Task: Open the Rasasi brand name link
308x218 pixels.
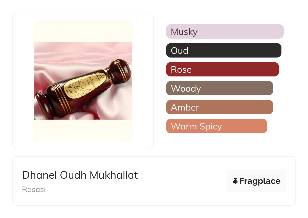Action: pos(34,189)
